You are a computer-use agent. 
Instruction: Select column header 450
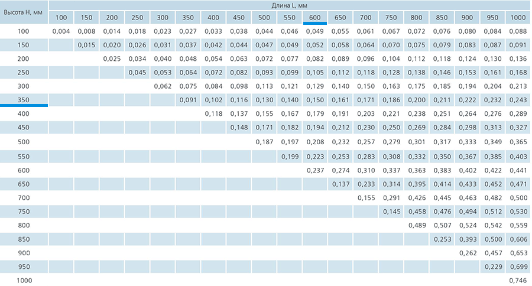(239, 18)
